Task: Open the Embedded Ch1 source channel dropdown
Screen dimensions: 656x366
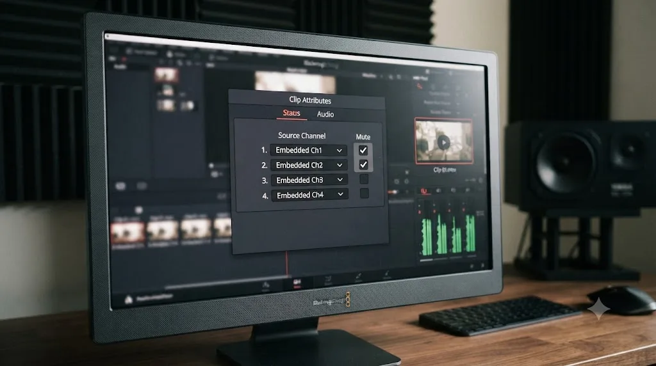Action: click(x=308, y=150)
